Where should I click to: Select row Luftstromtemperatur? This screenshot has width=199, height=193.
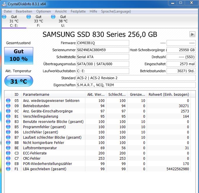[x=98, y=148]
